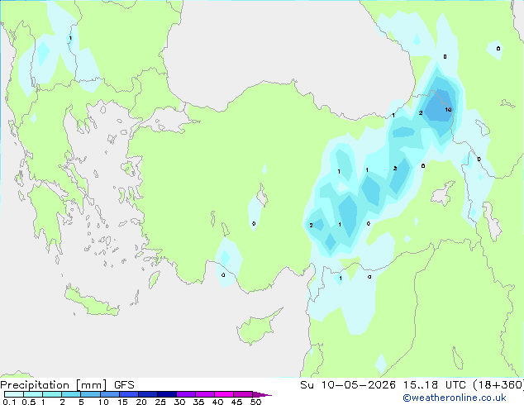Click the 45–50 mm legend swatch

pyautogui.click(x=243, y=394)
